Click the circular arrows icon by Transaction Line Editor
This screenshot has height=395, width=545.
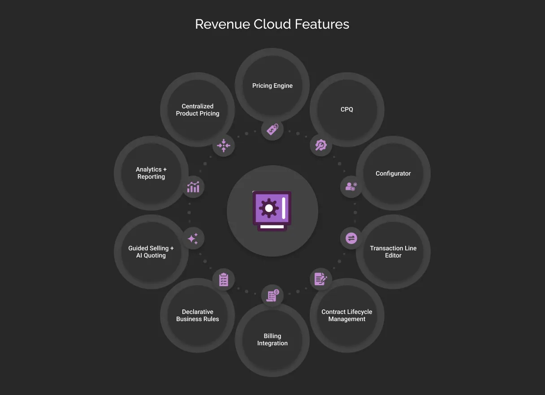pyautogui.click(x=350, y=237)
